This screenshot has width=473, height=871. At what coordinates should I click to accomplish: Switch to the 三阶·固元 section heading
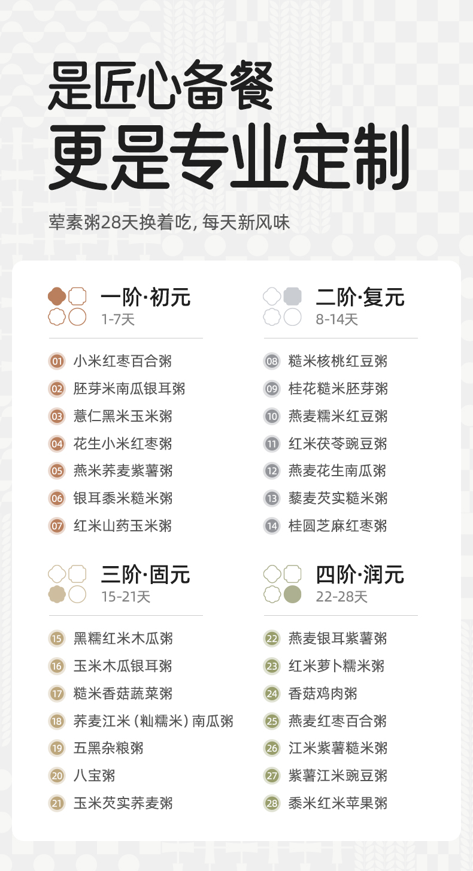[x=145, y=575]
